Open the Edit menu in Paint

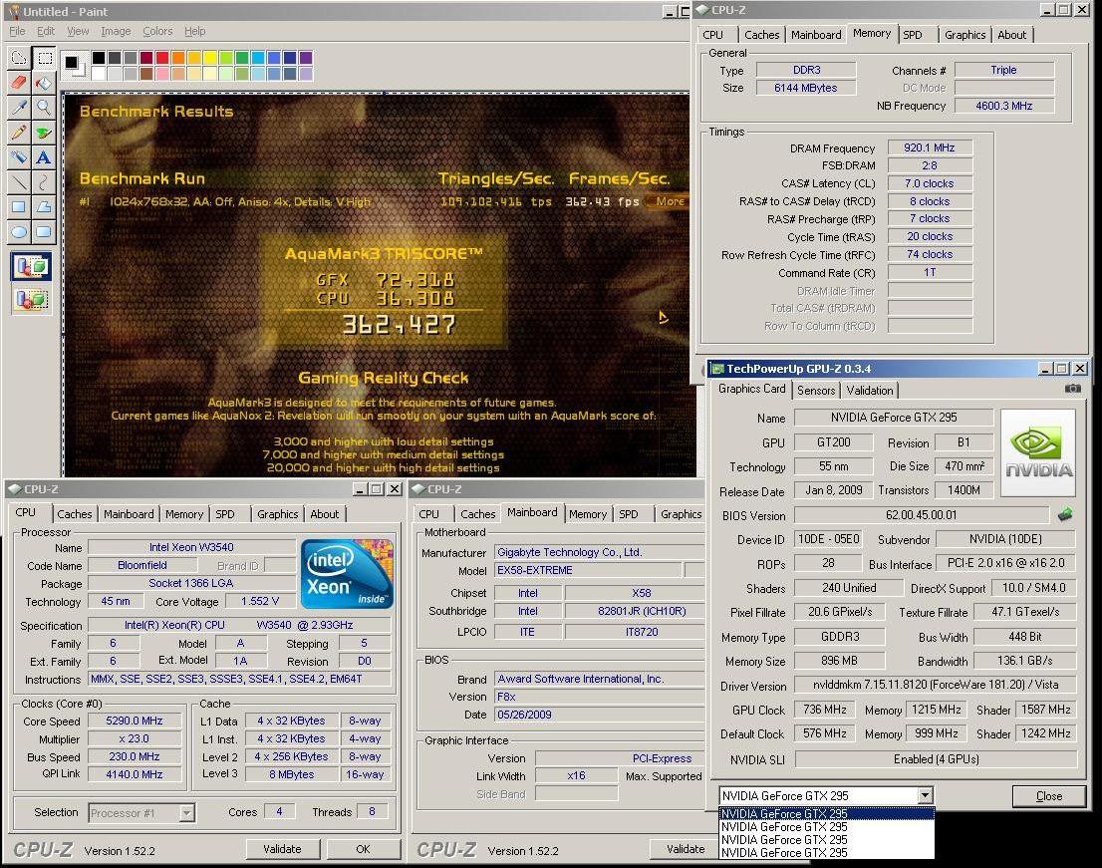[x=46, y=31]
